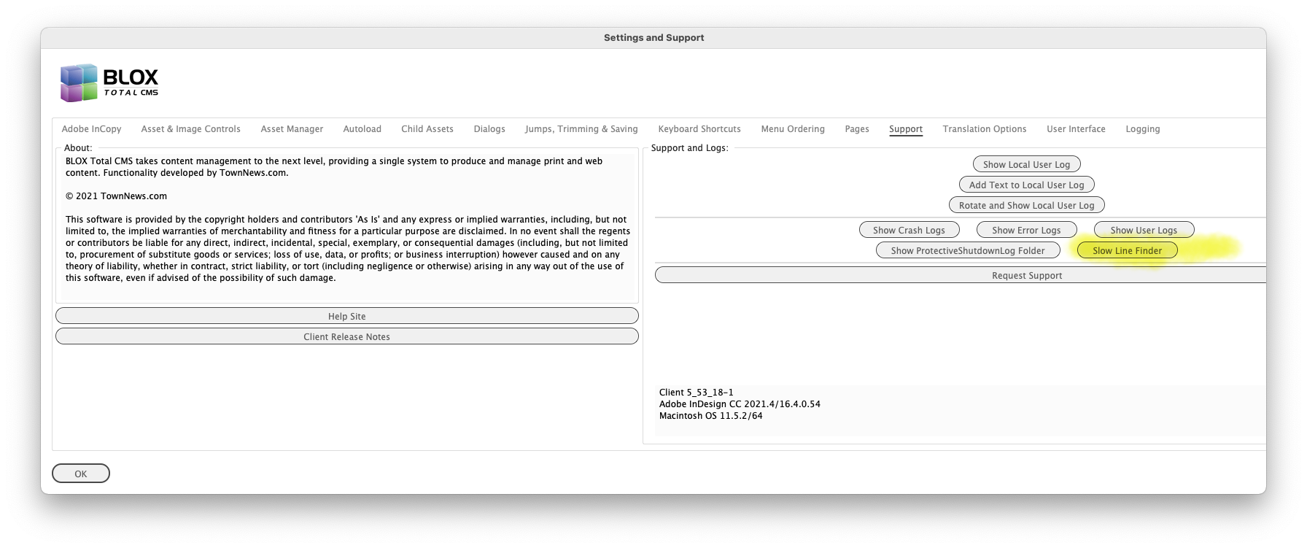Go to the Child Assets tab
This screenshot has height=548, width=1307.
pos(427,129)
